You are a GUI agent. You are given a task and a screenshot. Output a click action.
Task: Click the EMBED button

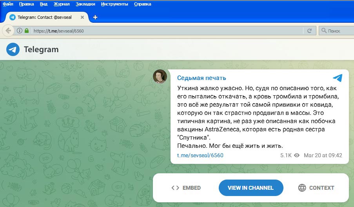click(186, 188)
